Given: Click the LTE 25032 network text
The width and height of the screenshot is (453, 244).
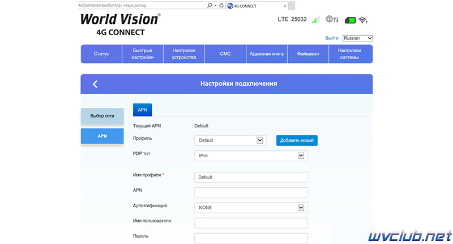Looking at the screenshot, I should [292, 19].
